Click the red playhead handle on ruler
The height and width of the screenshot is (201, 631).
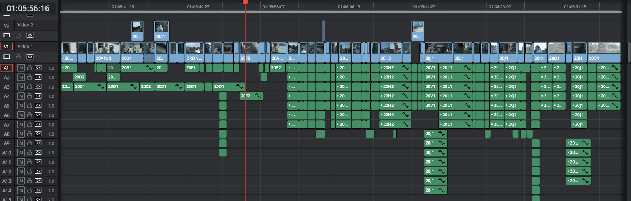point(245,3)
